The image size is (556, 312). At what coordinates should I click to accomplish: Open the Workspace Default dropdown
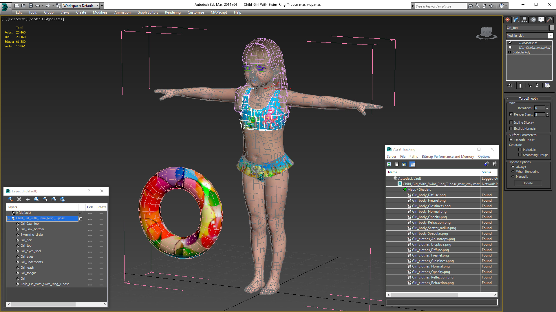[81, 5]
